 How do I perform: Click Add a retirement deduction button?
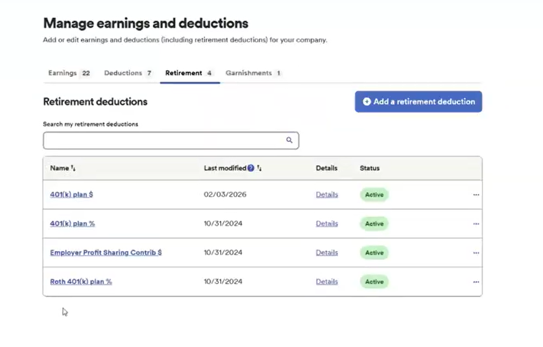[418, 101]
